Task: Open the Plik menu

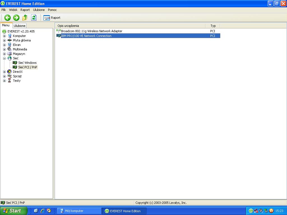Action: pyautogui.click(x=4, y=10)
